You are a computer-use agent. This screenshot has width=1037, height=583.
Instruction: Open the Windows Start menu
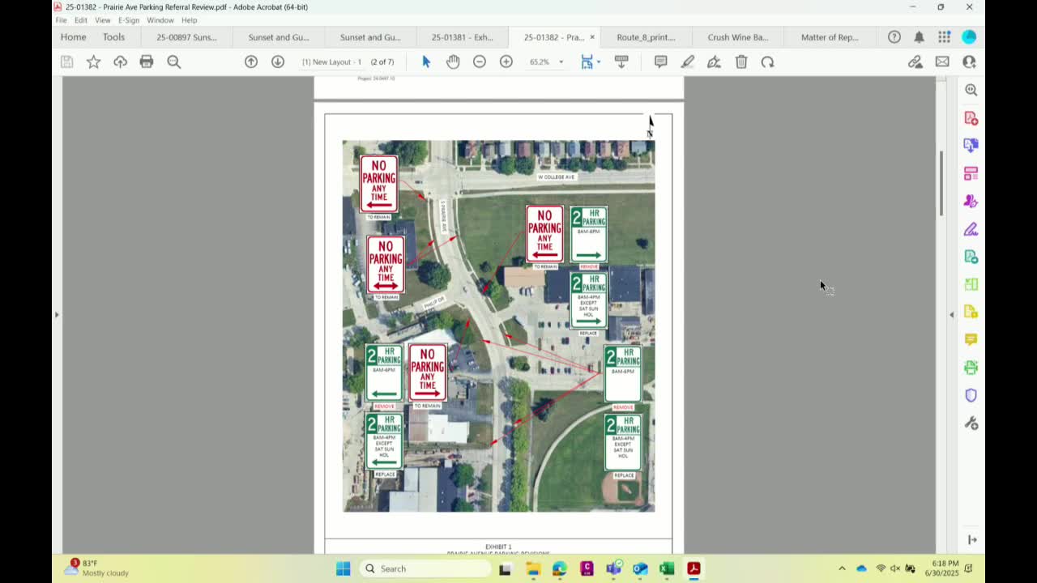click(344, 568)
